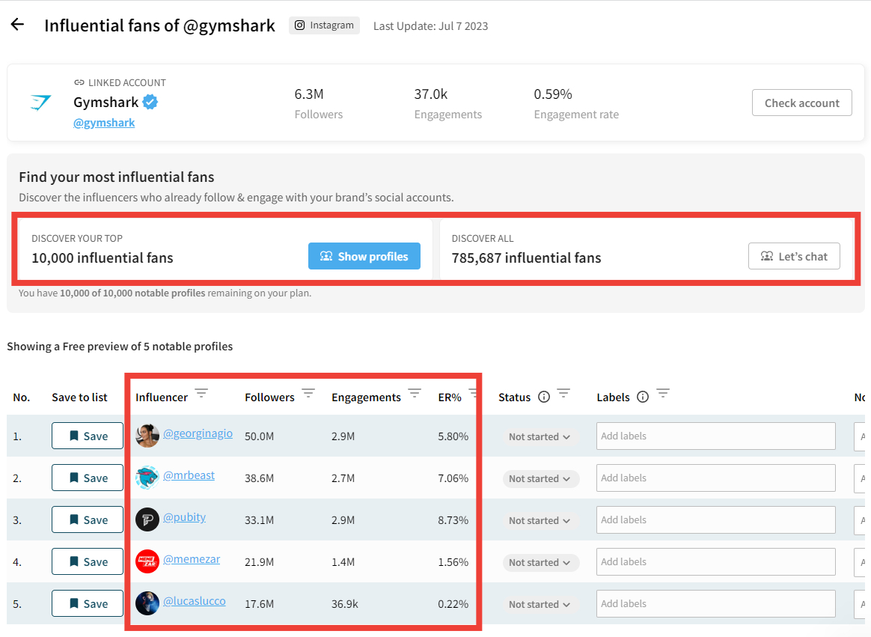
Task: Click the 785,687 influential fans text
Action: click(526, 258)
